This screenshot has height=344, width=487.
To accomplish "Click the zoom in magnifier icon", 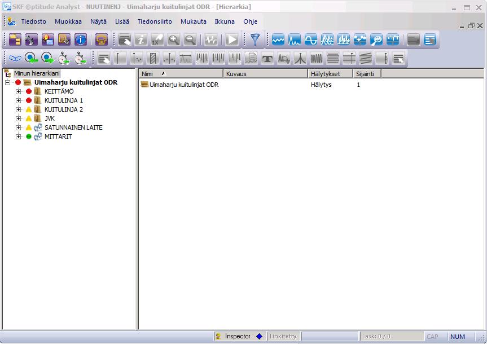I will (174, 39).
